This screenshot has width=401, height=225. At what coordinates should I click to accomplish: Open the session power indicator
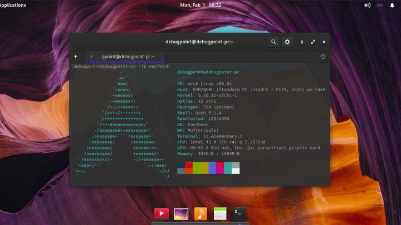[x=393, y=5]
